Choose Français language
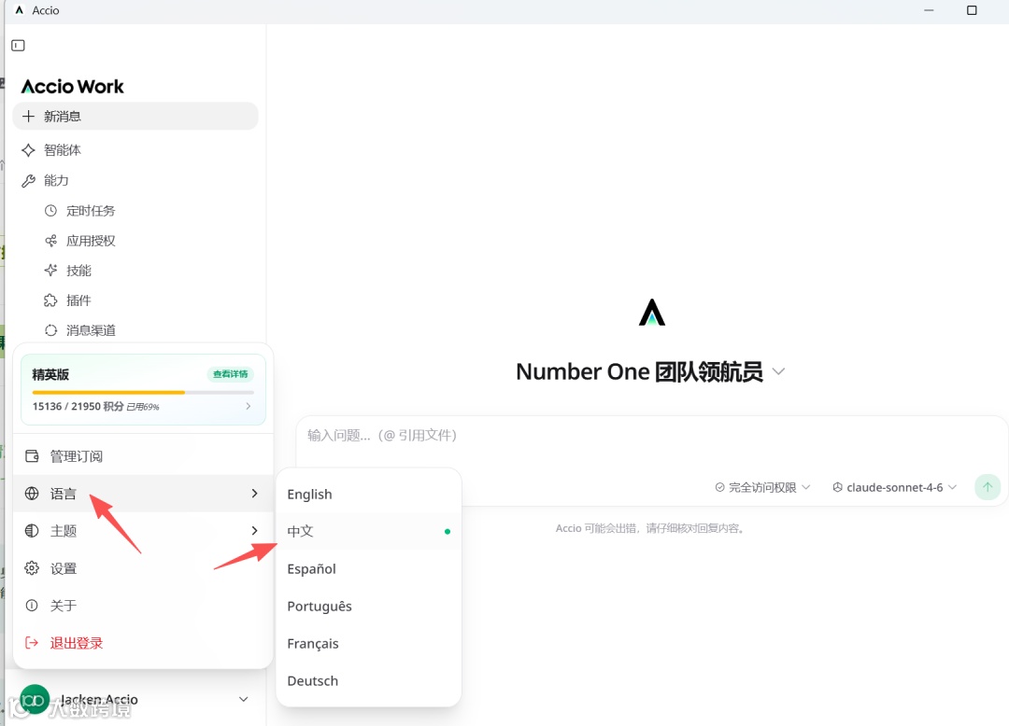This screenshot has width=1009, height=726. coord(369,643)
